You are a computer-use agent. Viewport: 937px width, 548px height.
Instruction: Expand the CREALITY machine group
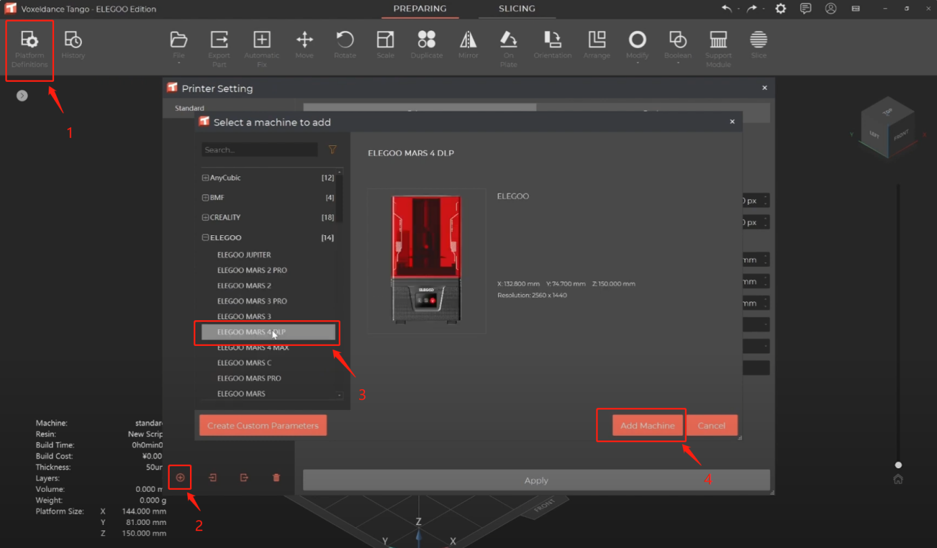click(x=206, y=218)
